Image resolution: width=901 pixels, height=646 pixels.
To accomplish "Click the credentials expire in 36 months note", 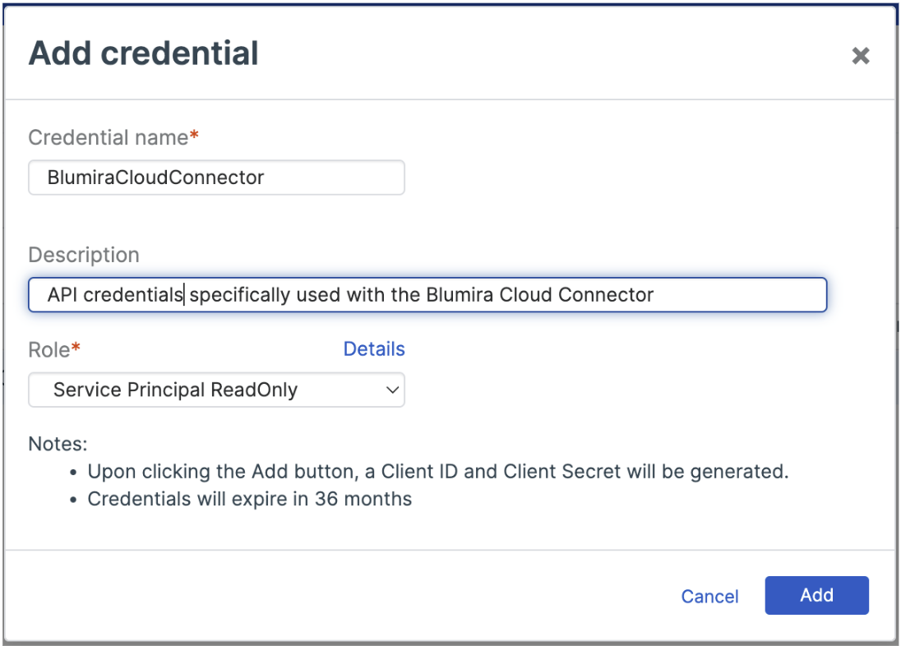I will point(249,499).
